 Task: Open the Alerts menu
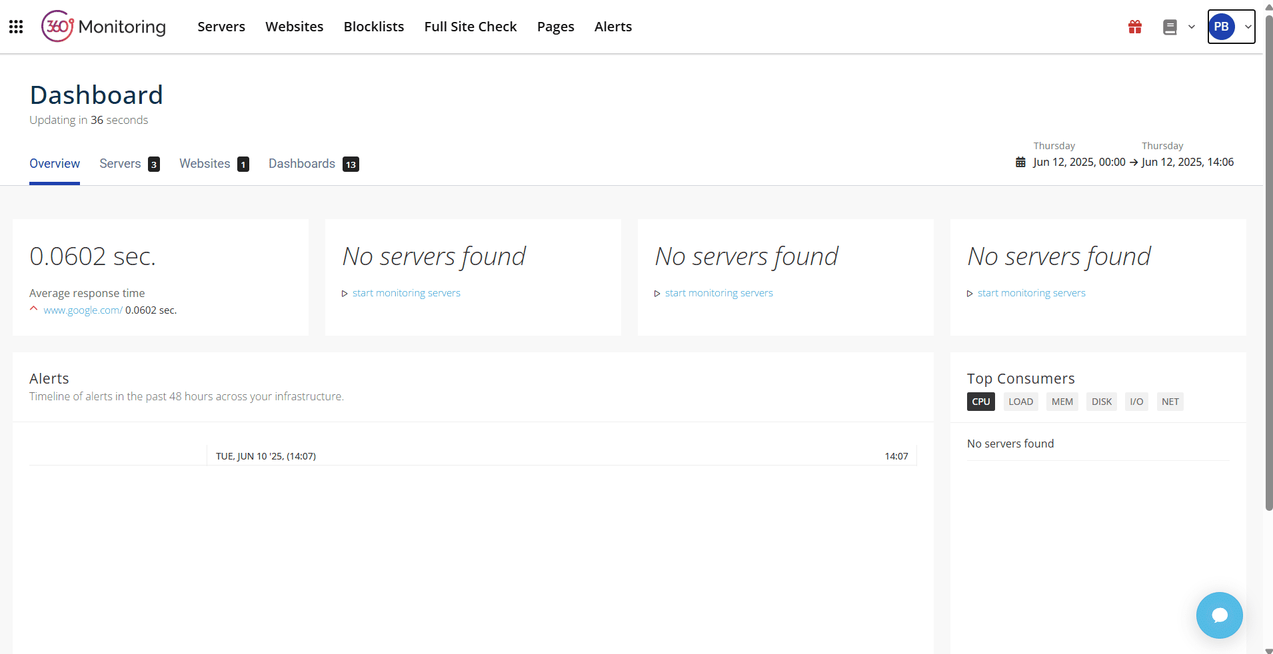613,27
